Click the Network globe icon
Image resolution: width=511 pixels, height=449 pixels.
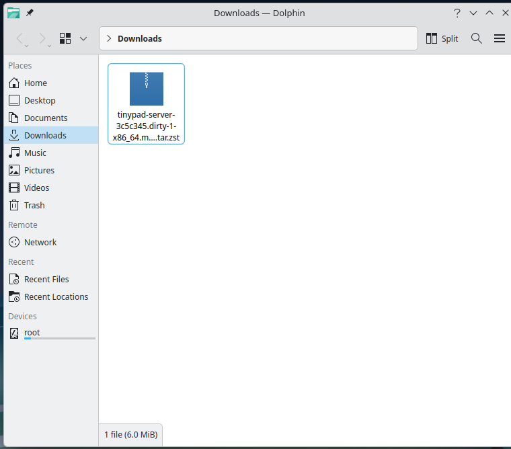[14, 242]
